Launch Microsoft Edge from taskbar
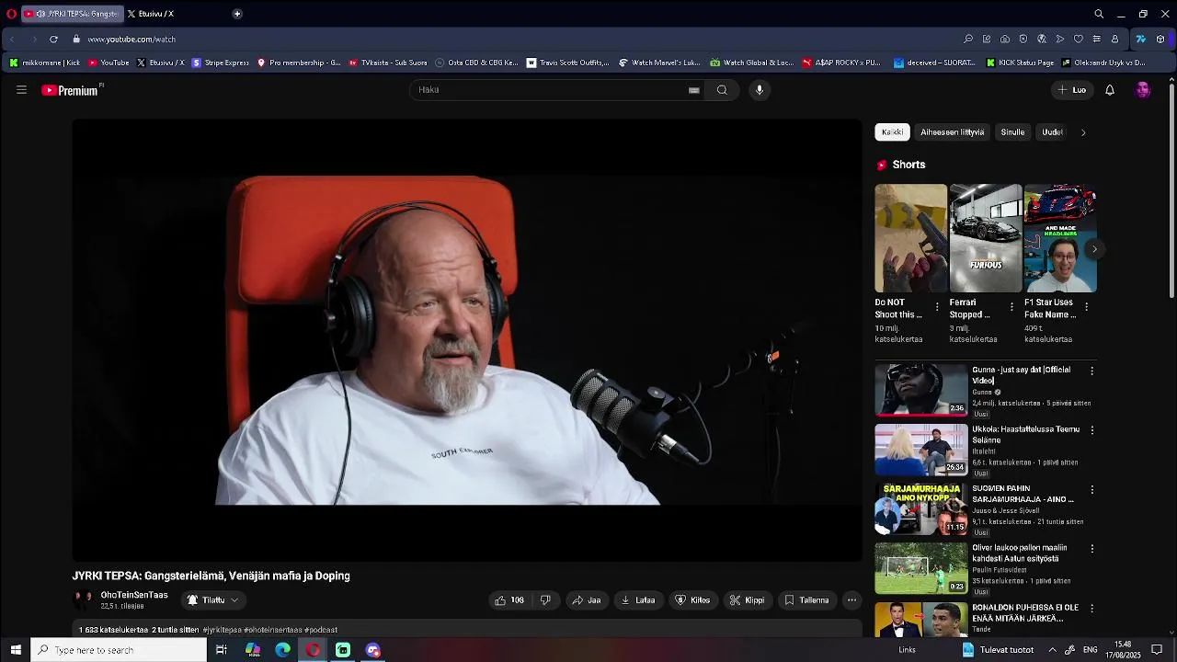Screen dimensions: 1177x662 (x=283, y=650)
